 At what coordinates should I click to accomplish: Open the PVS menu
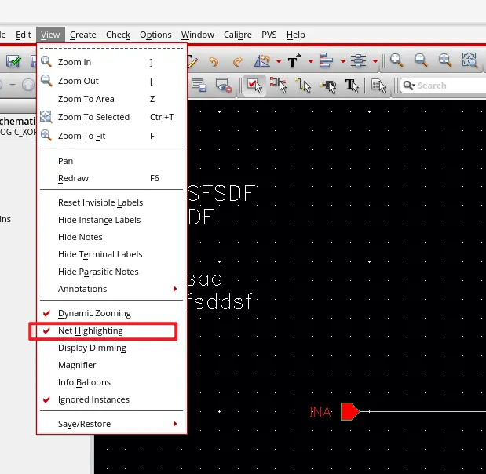coord(269,35)
